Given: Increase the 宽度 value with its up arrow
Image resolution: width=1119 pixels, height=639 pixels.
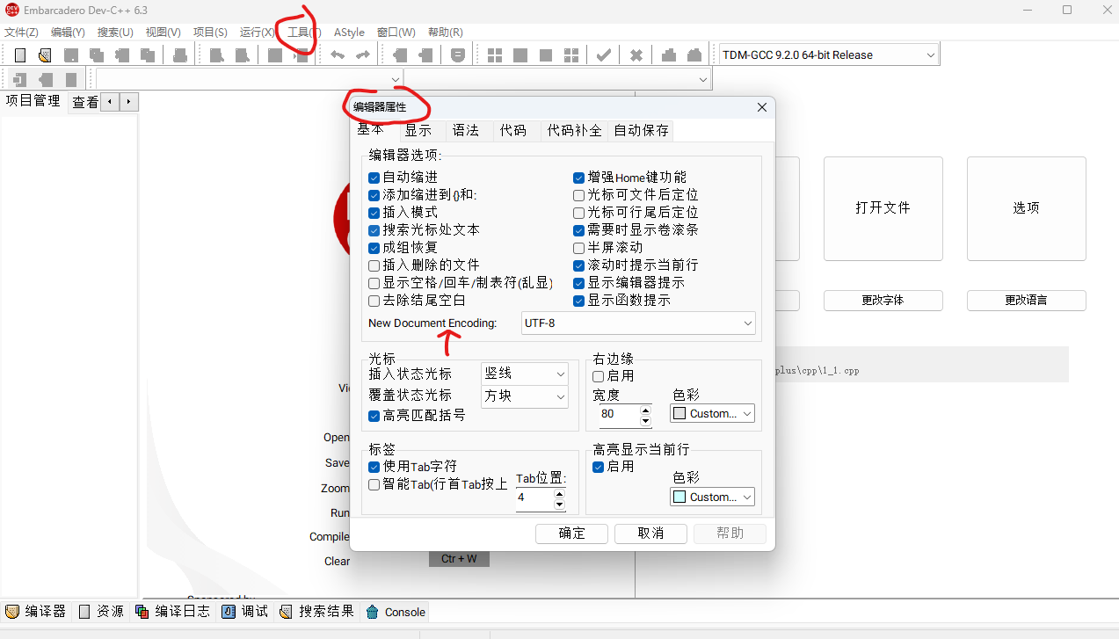Looking at the screenshot, I should [646, 409].
